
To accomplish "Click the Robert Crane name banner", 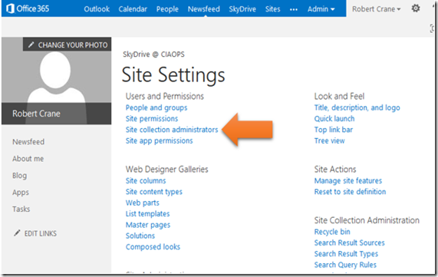I will (x=56, y=114).
